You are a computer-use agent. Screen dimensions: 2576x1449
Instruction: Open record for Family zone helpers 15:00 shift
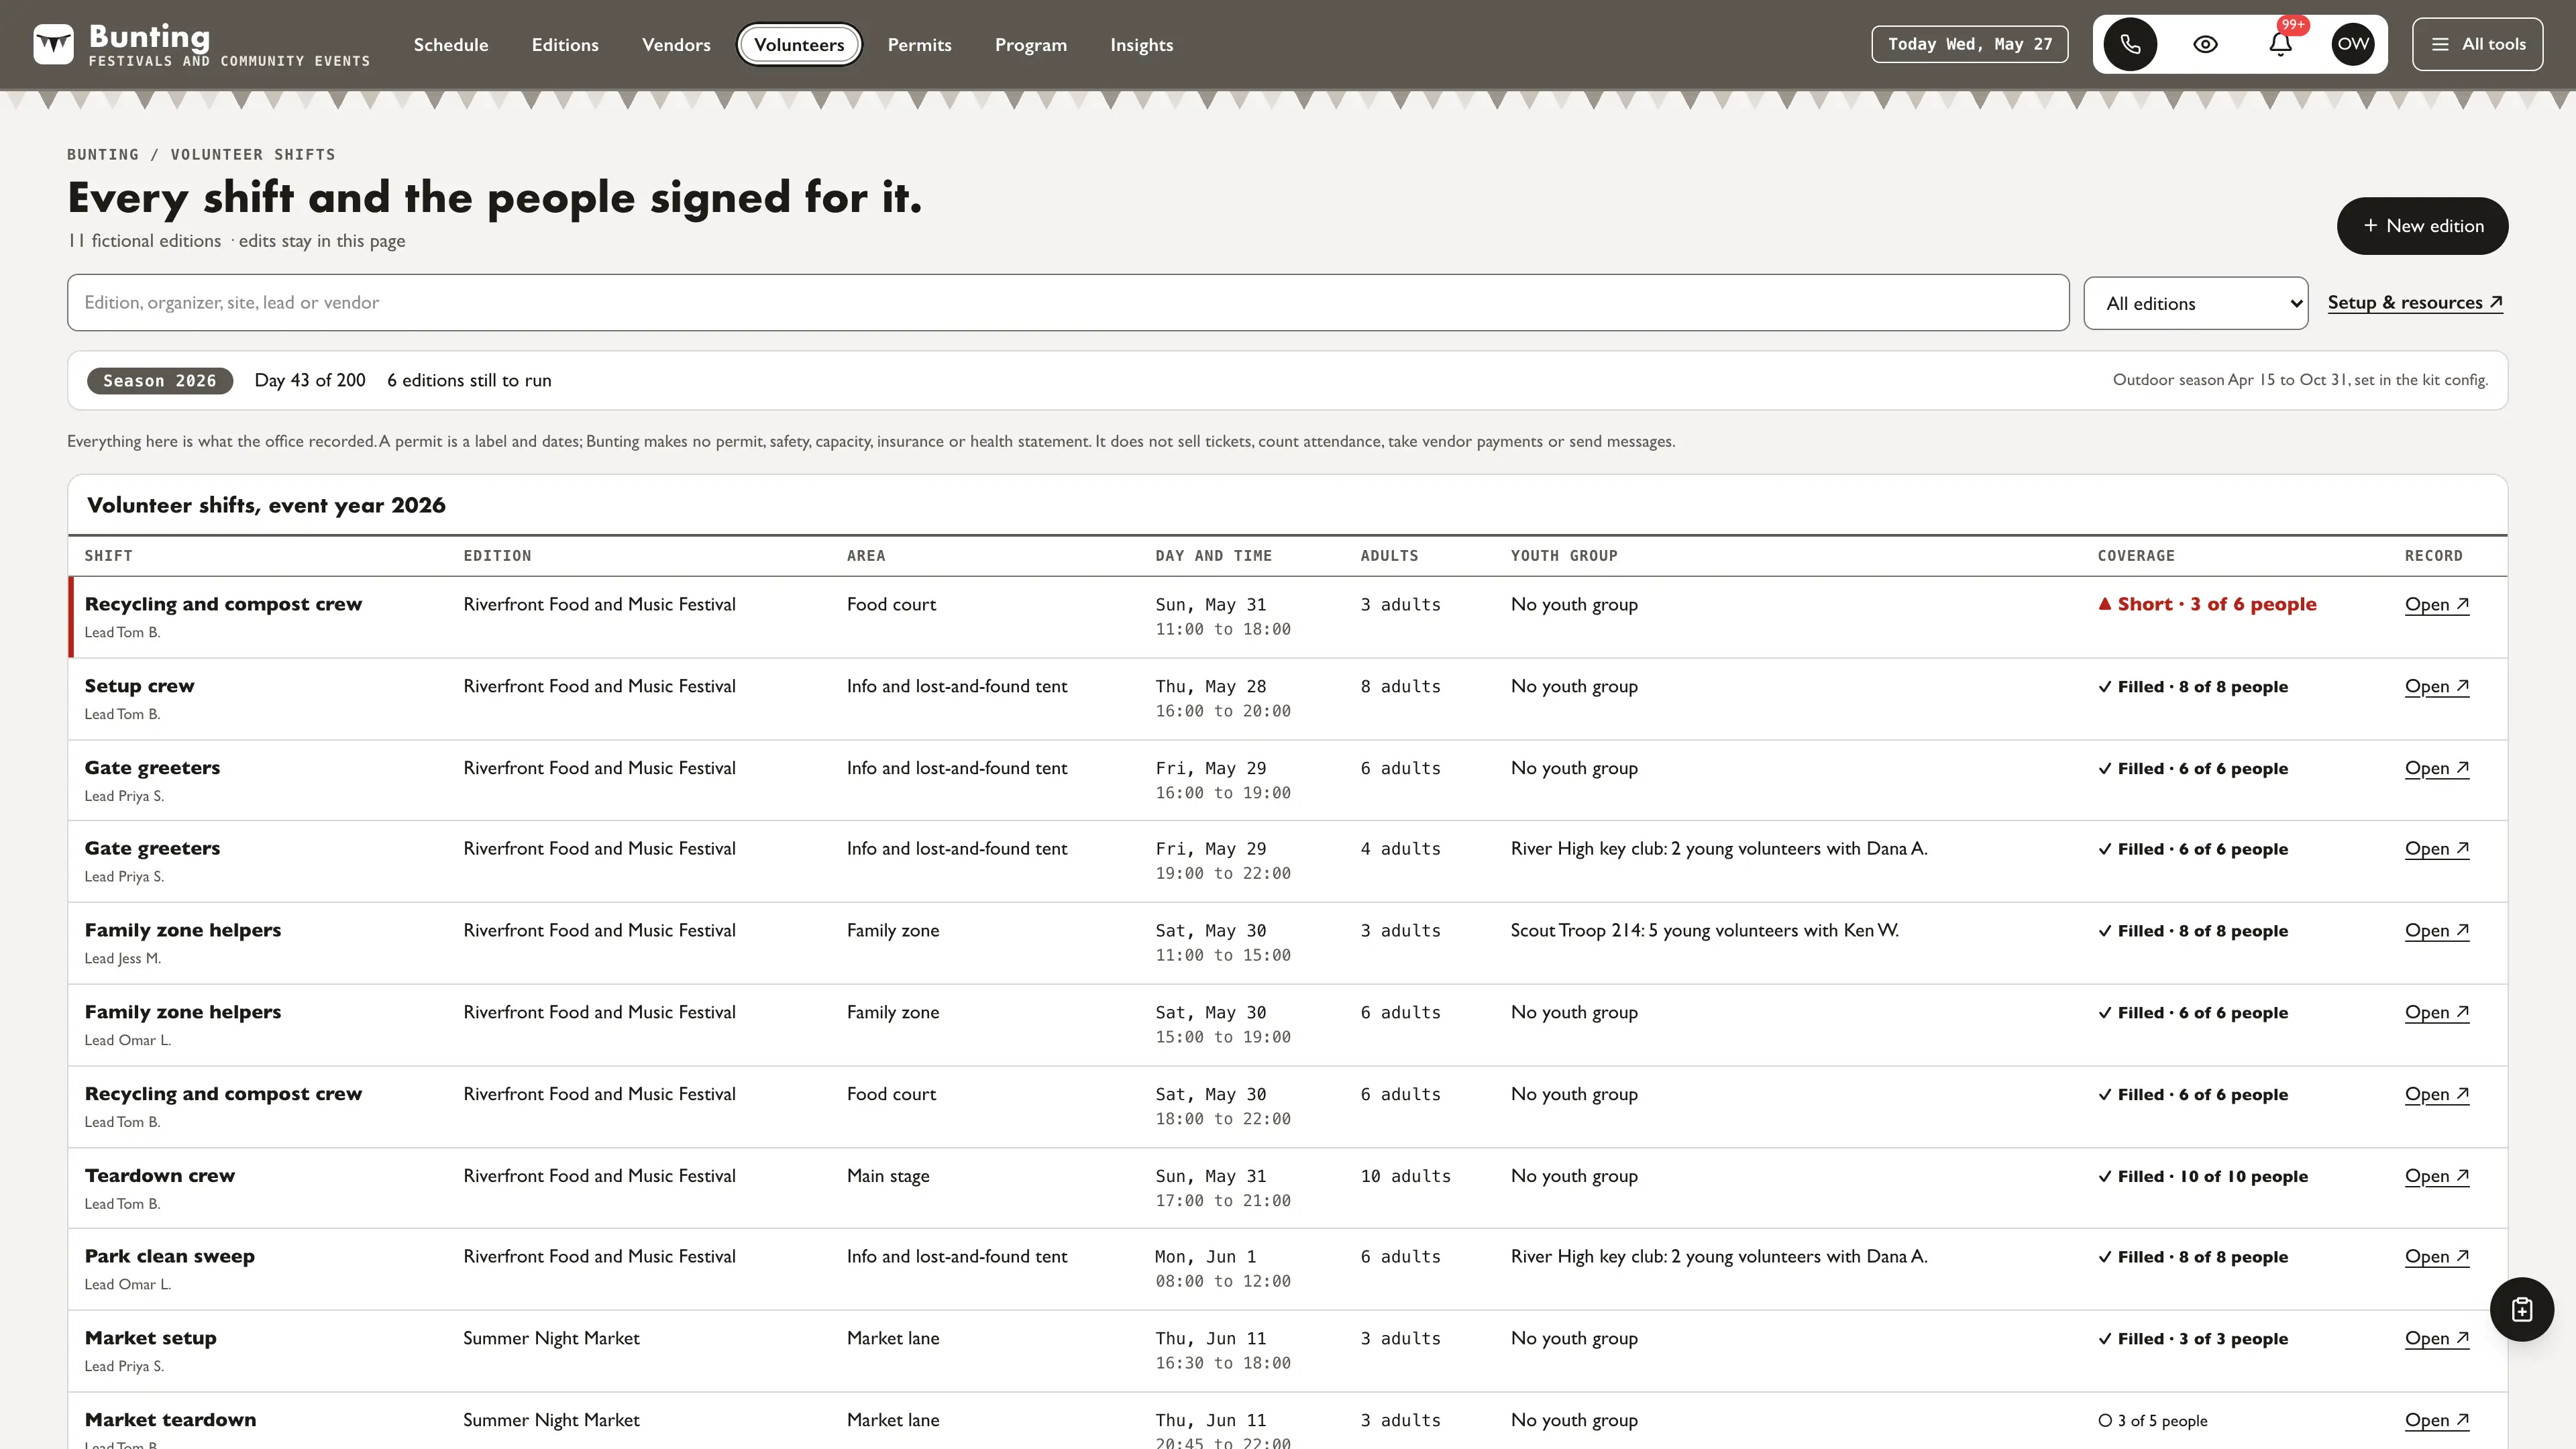[2436, 1012]
